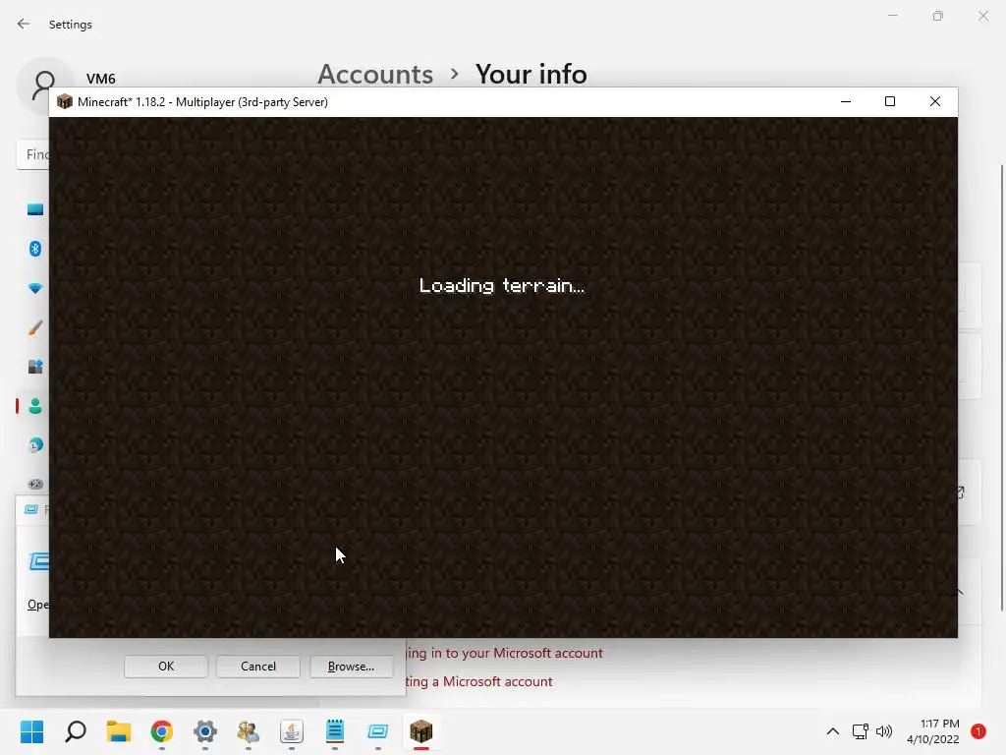Open Network & internet in Settings sidebar
Screen dimensions: 1006x755
pyautogui.click(x=35, y=288)
